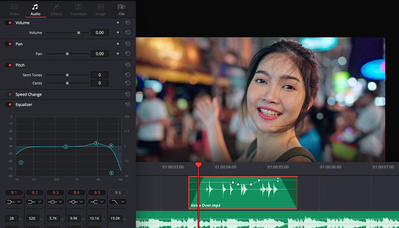Image resolution: width=399 pixels, height=228 pixels.
Task: Click the 19.0K frequency field
Action: 116,218
